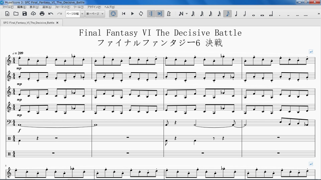This screenshot has height=180, width=321.
Task: Expand toolbar overflow chevron
Action: point(319,14)
